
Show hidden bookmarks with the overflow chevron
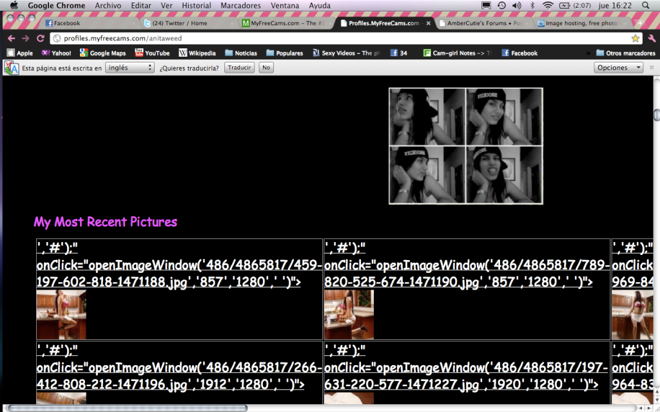click(588, 53)
